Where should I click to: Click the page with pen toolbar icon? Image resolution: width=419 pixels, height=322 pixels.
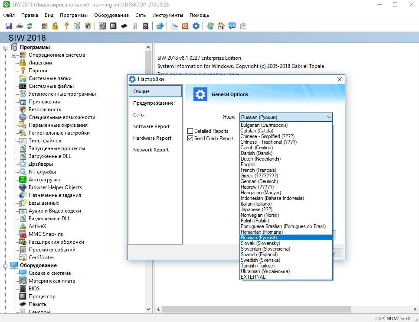[174, 26]
